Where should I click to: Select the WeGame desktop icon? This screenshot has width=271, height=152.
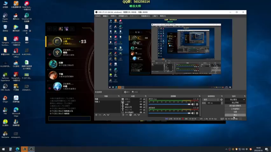(5, 134)
